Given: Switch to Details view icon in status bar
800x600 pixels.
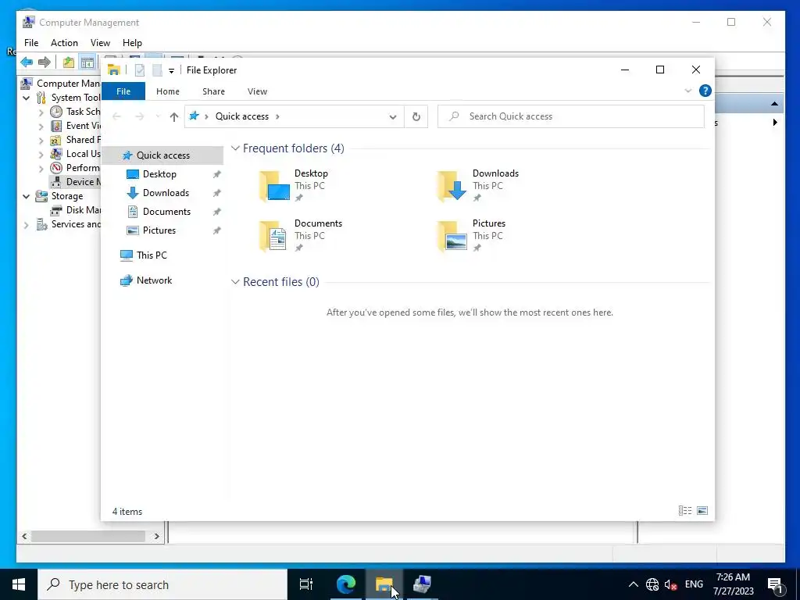Looking at the screenshot, I should click(685, 511).
